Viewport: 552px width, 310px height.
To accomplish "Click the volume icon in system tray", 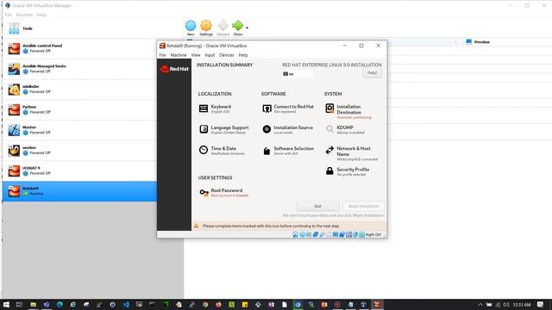I will coord(506,304).
